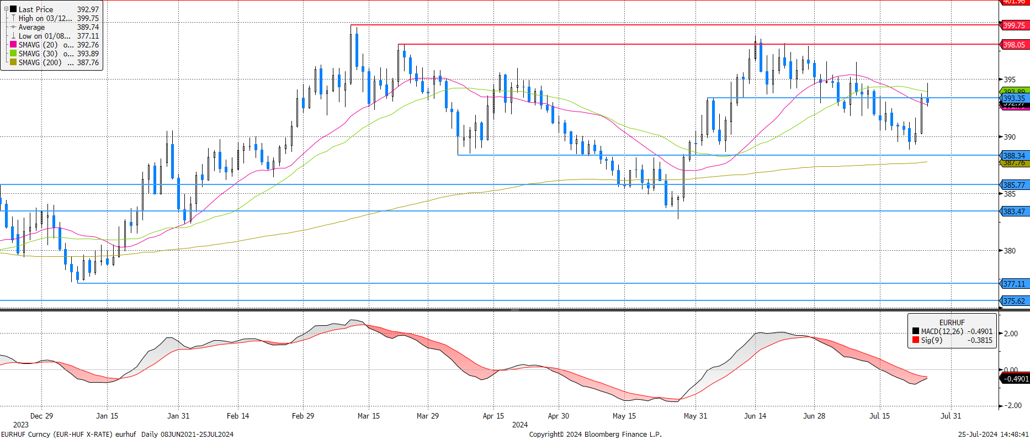The image size is (1030, 439).
Task: Click the black Last Price color swatch
Action: pos(13,9)
